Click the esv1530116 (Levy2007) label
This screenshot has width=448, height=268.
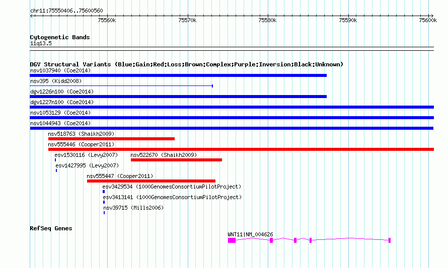pos(86,155)
